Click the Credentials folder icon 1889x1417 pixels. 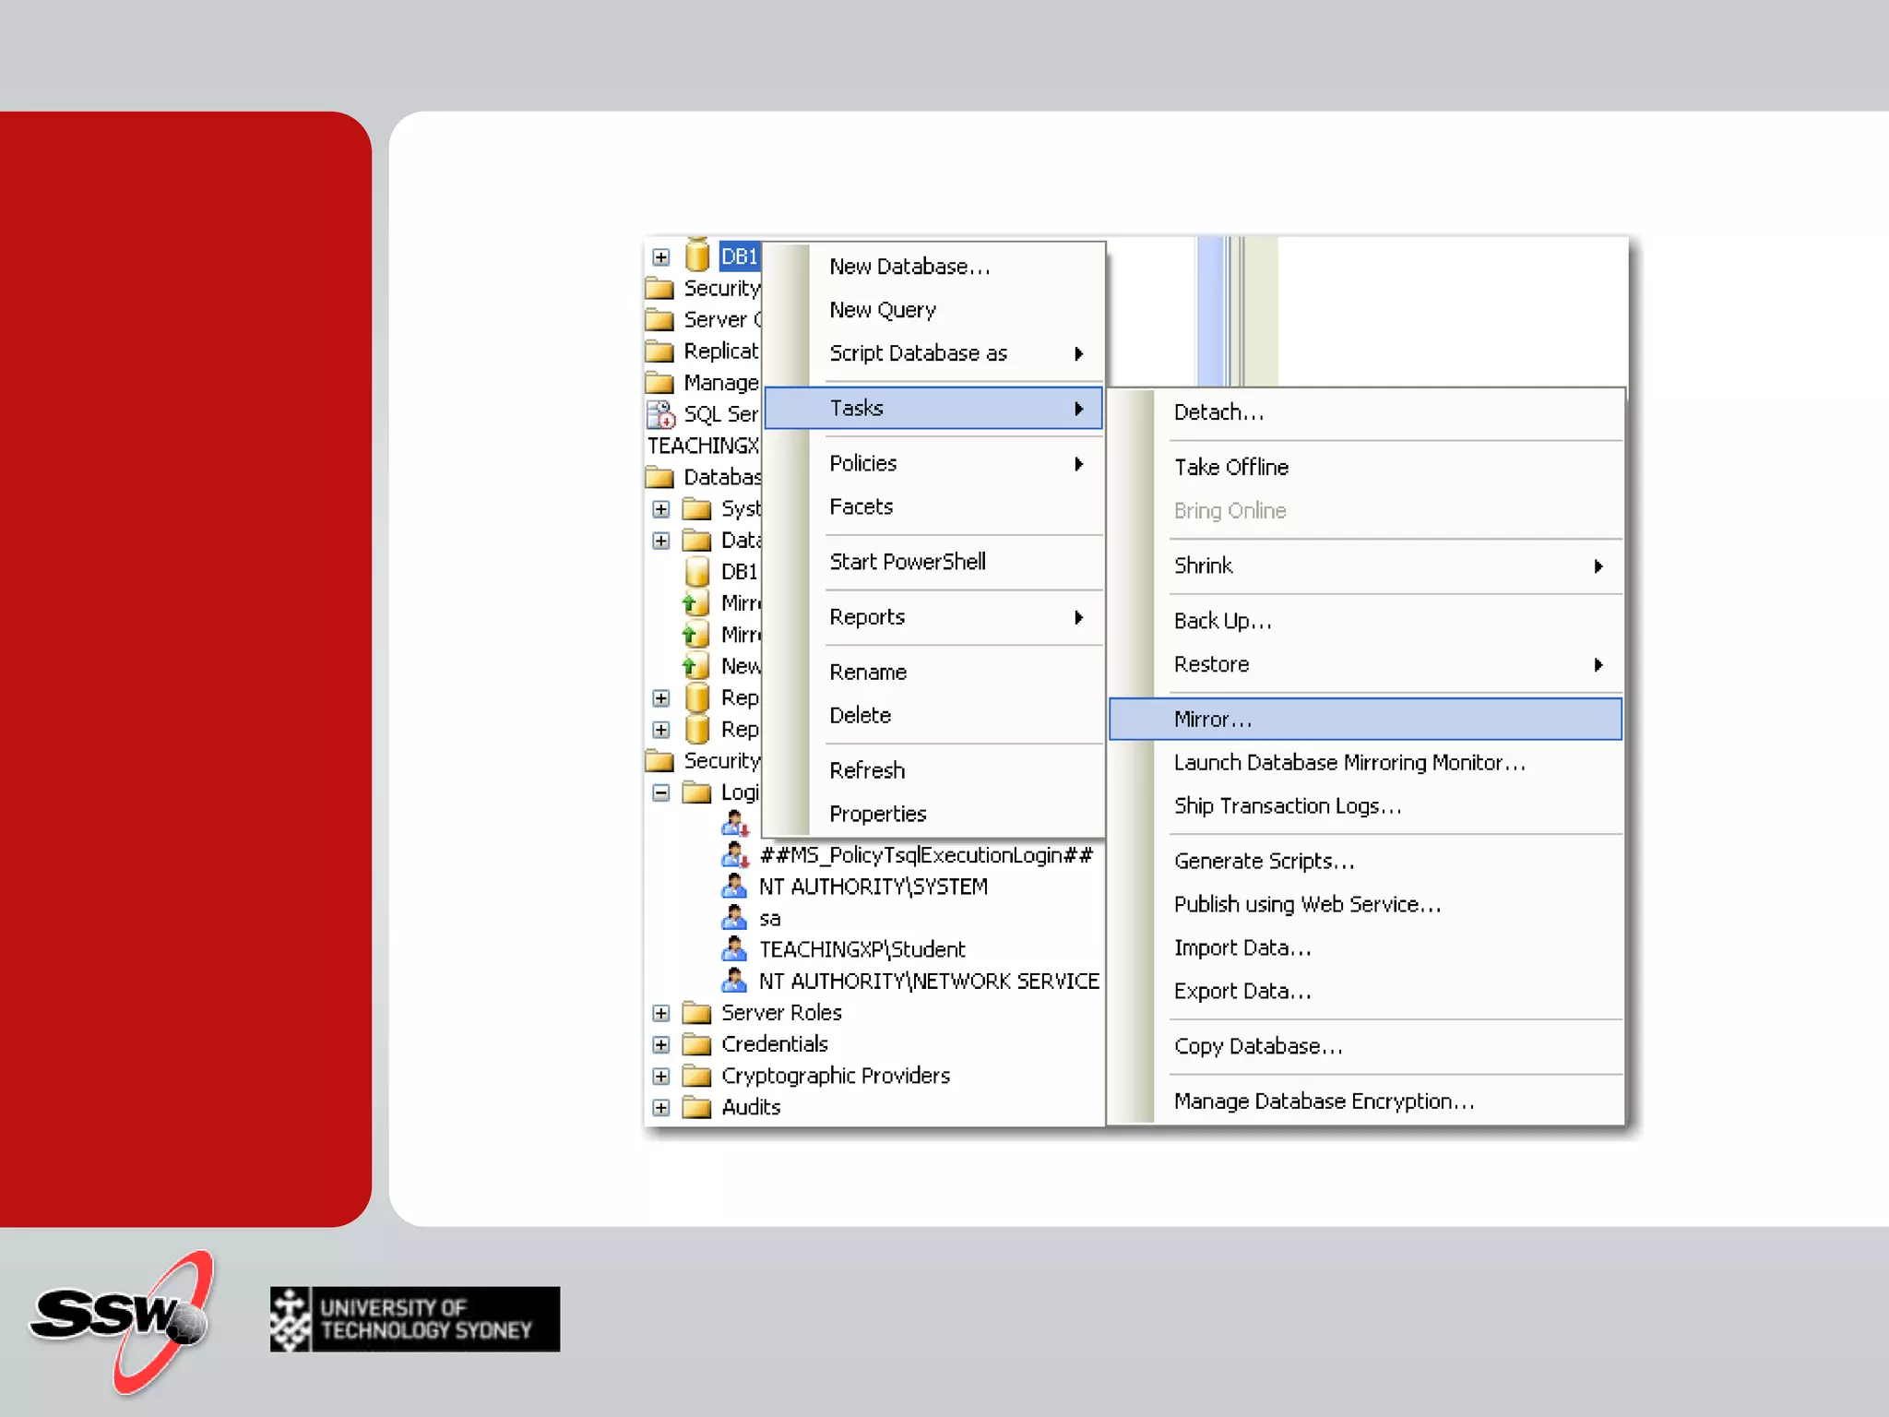coord(696,1044)
